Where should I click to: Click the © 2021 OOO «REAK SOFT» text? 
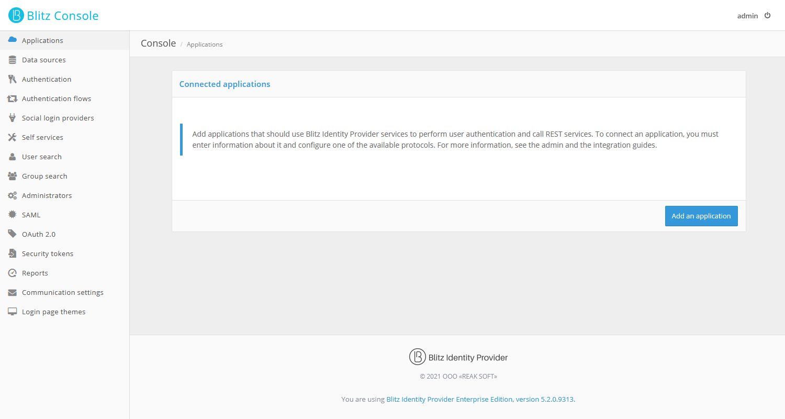pyautogui.click(x=458, y=376)
